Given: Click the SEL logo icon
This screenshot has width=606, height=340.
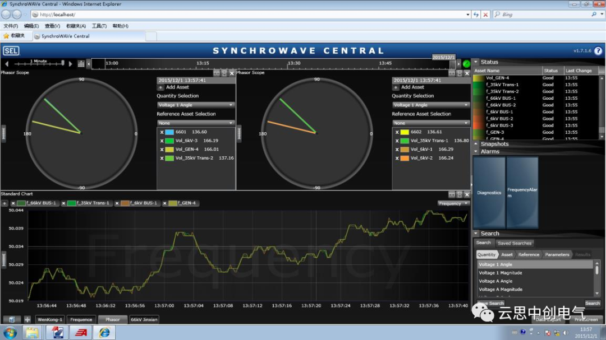Looking at the screenshot, I should [11, 51].
